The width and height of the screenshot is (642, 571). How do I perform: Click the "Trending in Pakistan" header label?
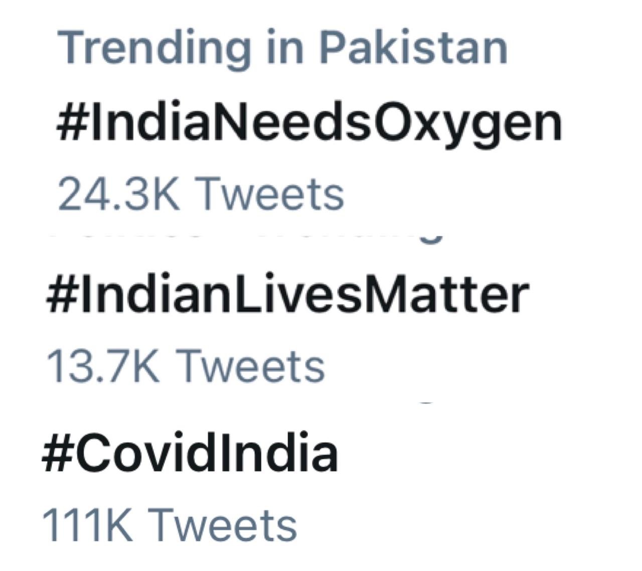[x=282, y=48]
